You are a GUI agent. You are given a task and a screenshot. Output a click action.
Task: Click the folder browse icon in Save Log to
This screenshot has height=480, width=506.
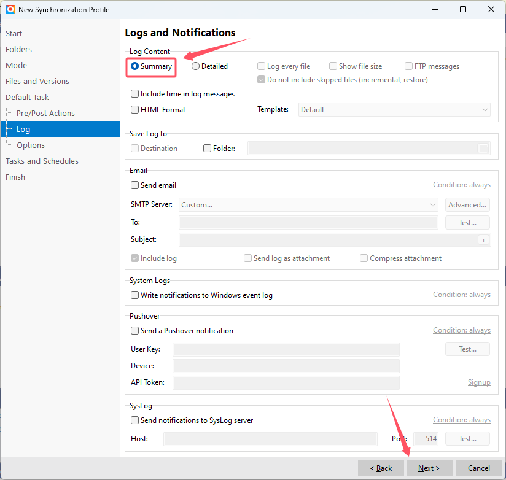pos(483,149)
